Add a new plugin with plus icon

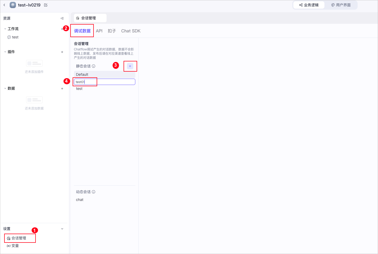(62, 52)
